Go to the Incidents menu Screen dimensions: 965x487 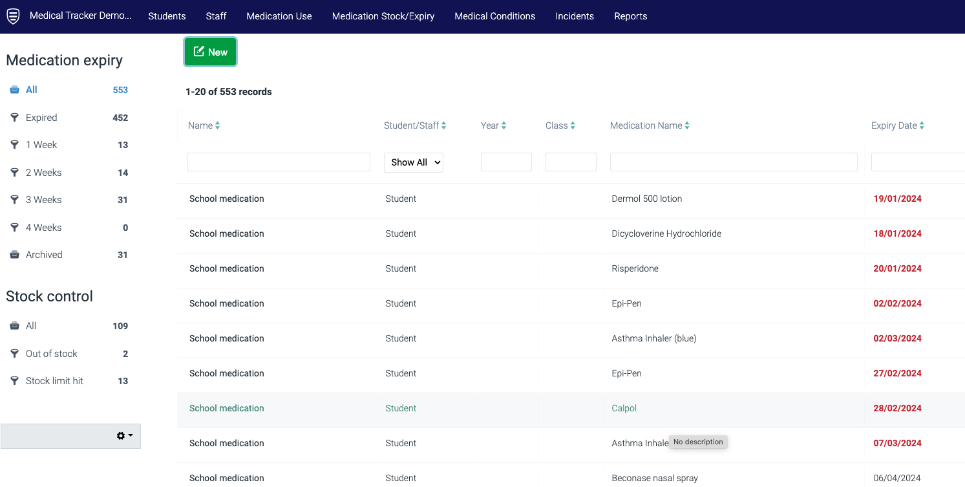click(575, 16)
